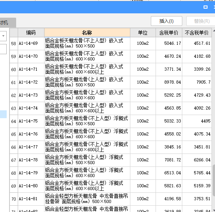
Task: Select row code A1-14-79
Action: (31, 173)
